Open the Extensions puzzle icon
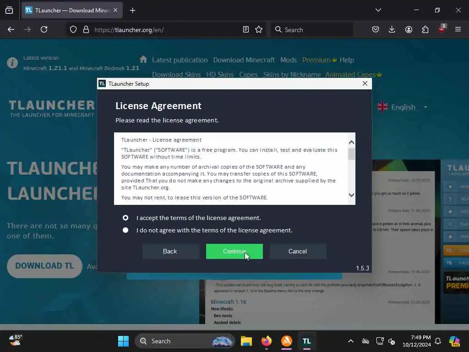 [x=425, y=29]
